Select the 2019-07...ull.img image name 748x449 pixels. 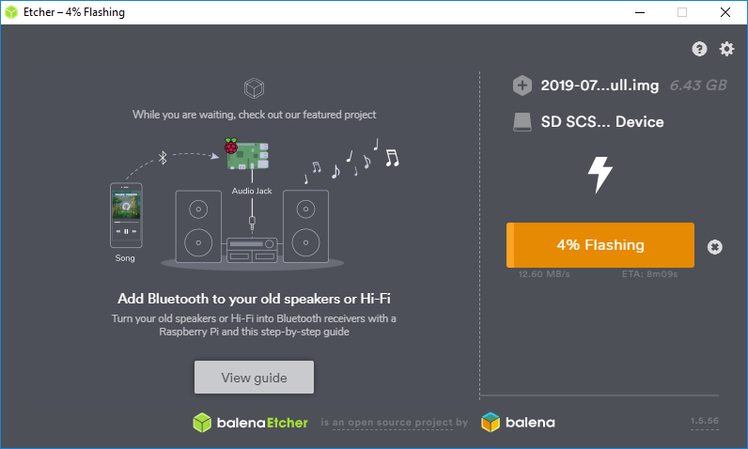(600, 85)
